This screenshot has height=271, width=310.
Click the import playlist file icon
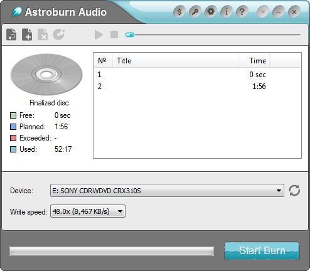pos(11,35)
